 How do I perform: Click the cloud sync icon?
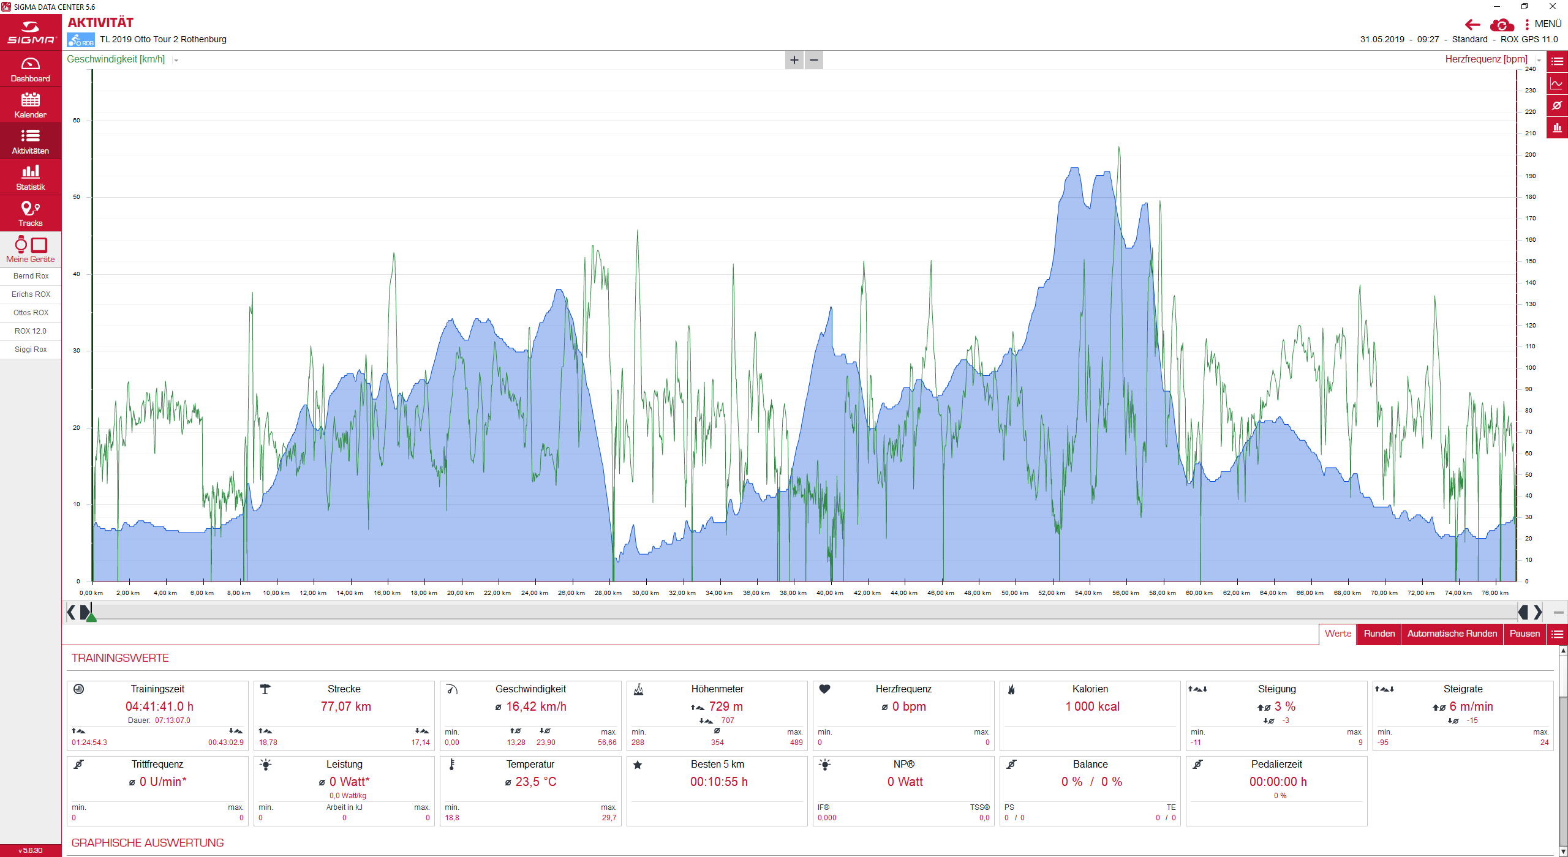pyautogui.click(x=1502, y=25)
